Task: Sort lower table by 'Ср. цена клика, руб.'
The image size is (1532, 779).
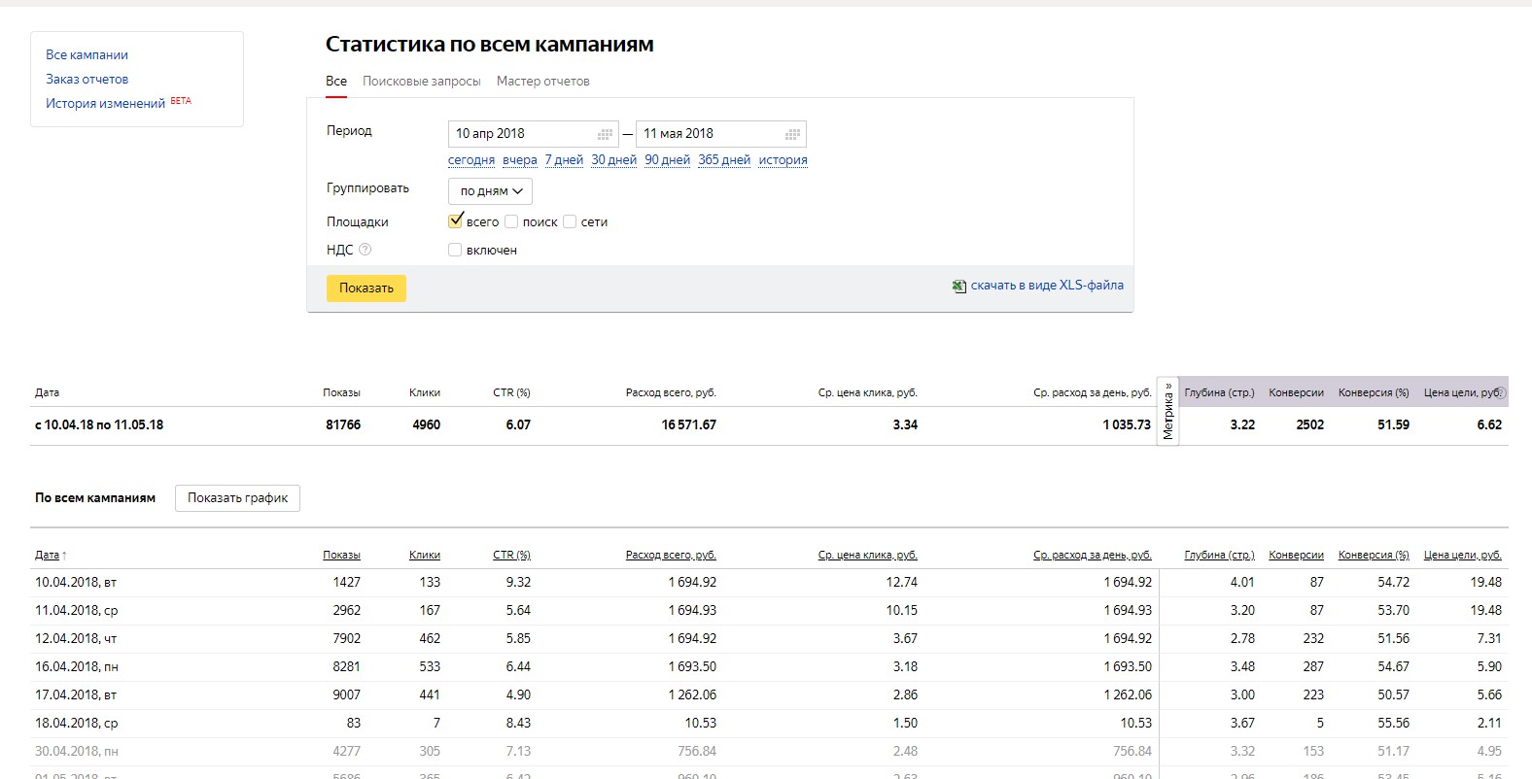Action: coord(868,555)
